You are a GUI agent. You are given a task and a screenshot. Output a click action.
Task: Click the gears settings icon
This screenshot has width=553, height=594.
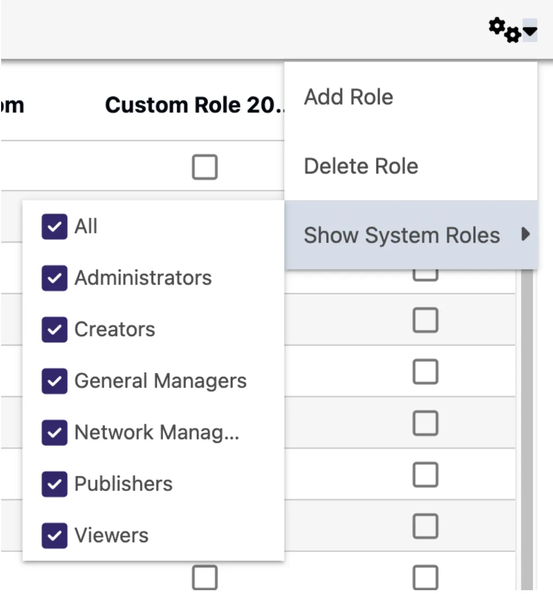pyautogui.click(x=505, y=29)
